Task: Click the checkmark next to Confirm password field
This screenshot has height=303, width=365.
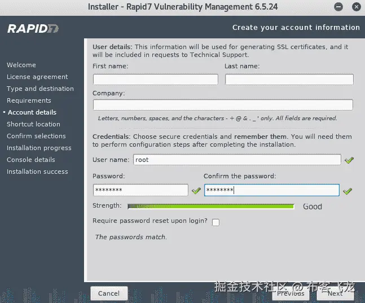Action: [348, 191]
